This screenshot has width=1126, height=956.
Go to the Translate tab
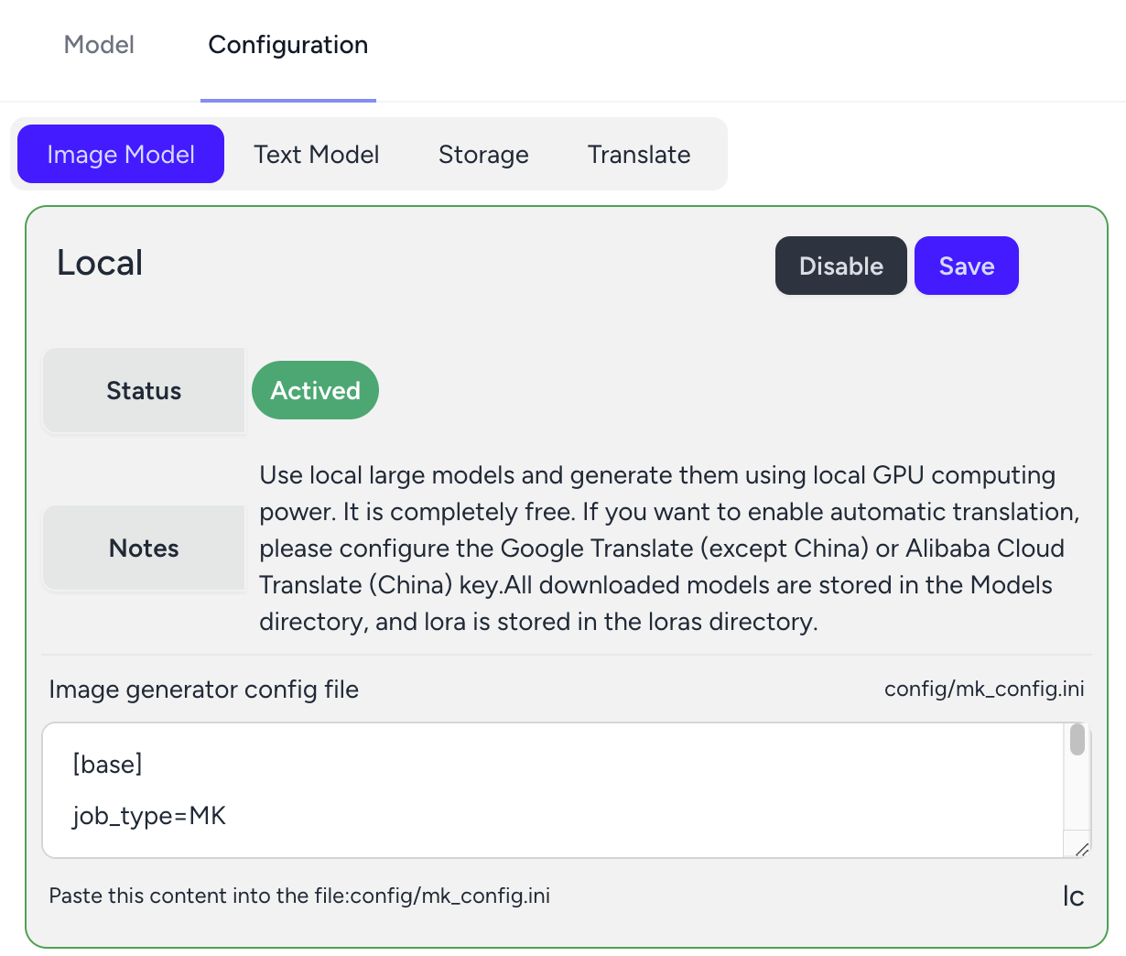(x=639, y=154)
